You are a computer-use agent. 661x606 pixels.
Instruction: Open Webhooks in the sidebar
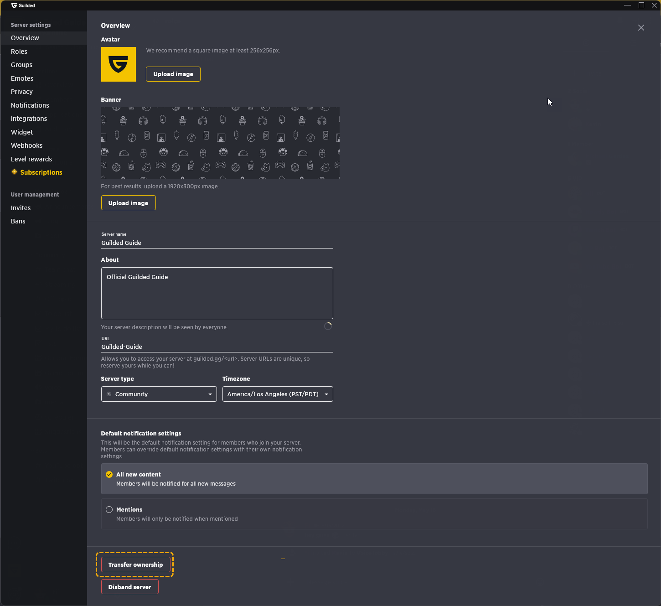[x=43, y=145]
